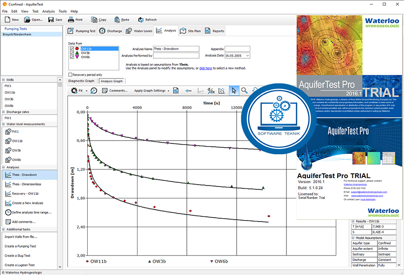The height and width of the screenshot is (275, 404).
Task: Collapse the Wells section
Action: 3,80
